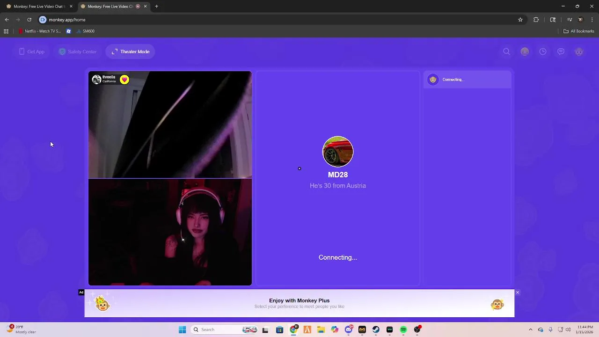Open the match history clock icon
This screenshot has height=337, width=599.
point(543,51)
